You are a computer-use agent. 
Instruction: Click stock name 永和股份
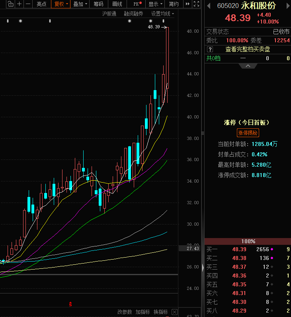point(258,6)
